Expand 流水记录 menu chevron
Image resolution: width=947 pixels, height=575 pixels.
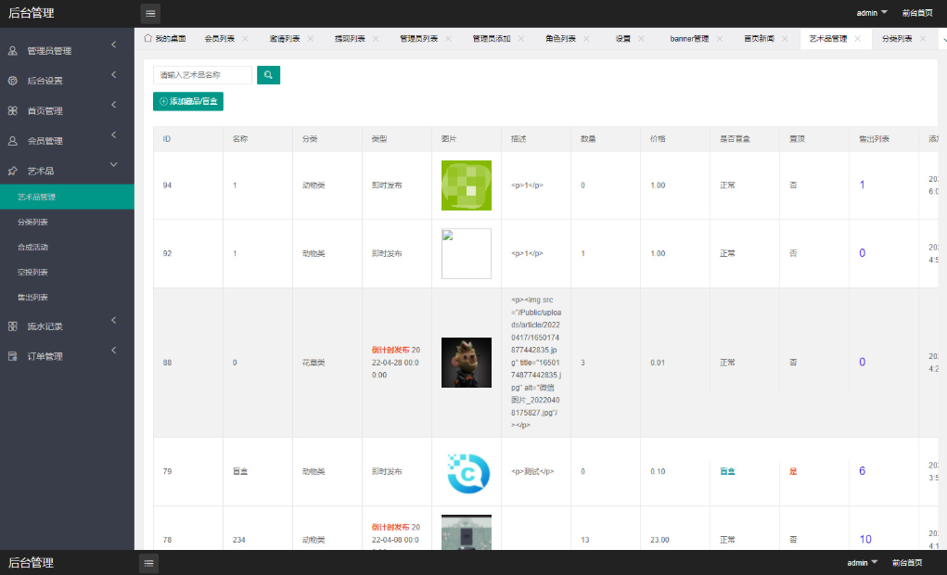[113, 320]
